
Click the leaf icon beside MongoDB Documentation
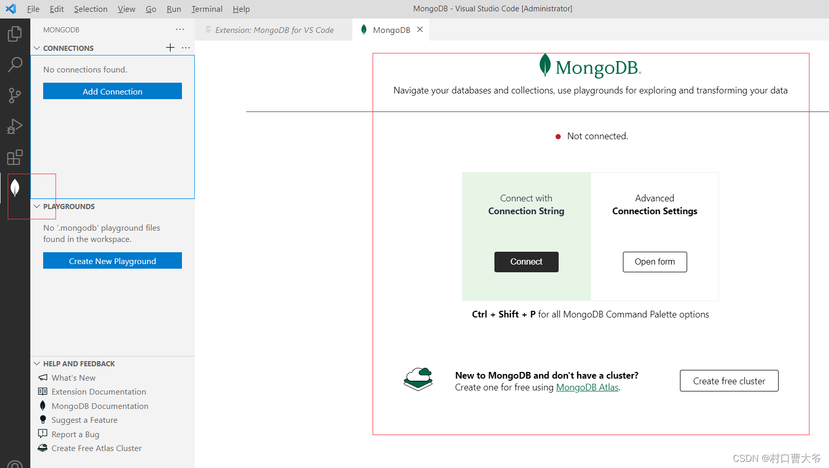[x=43, y=405]
